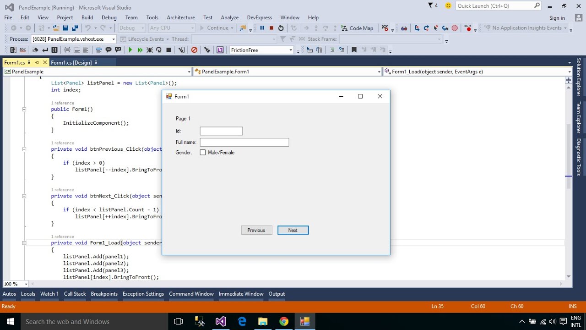Switch to Form1.cs [Design] tab

[x=71, y=62]
